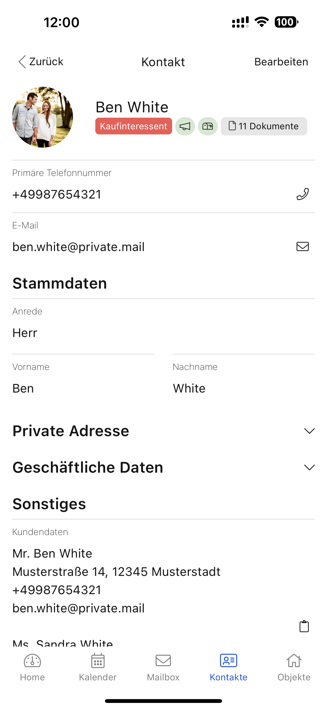The image size is (327, 709).
Task: Expand the Geschäftliche Daten section
Action: pyautogui.click(x=309, y=467)
